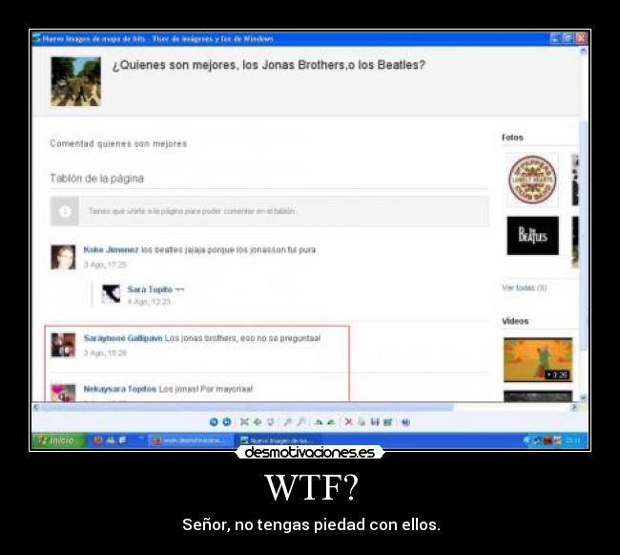Go to previous image in viewer toolbar

(x=214, y=422)
